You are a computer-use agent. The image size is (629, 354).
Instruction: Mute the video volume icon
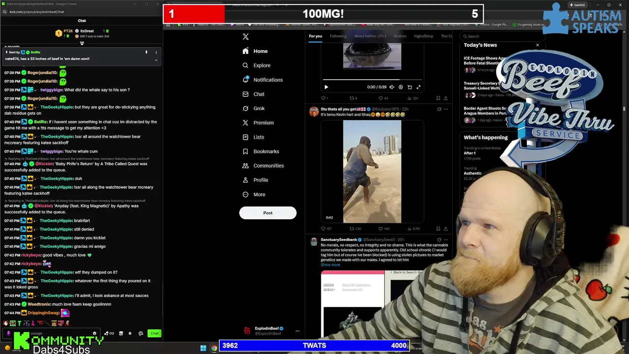392,87
